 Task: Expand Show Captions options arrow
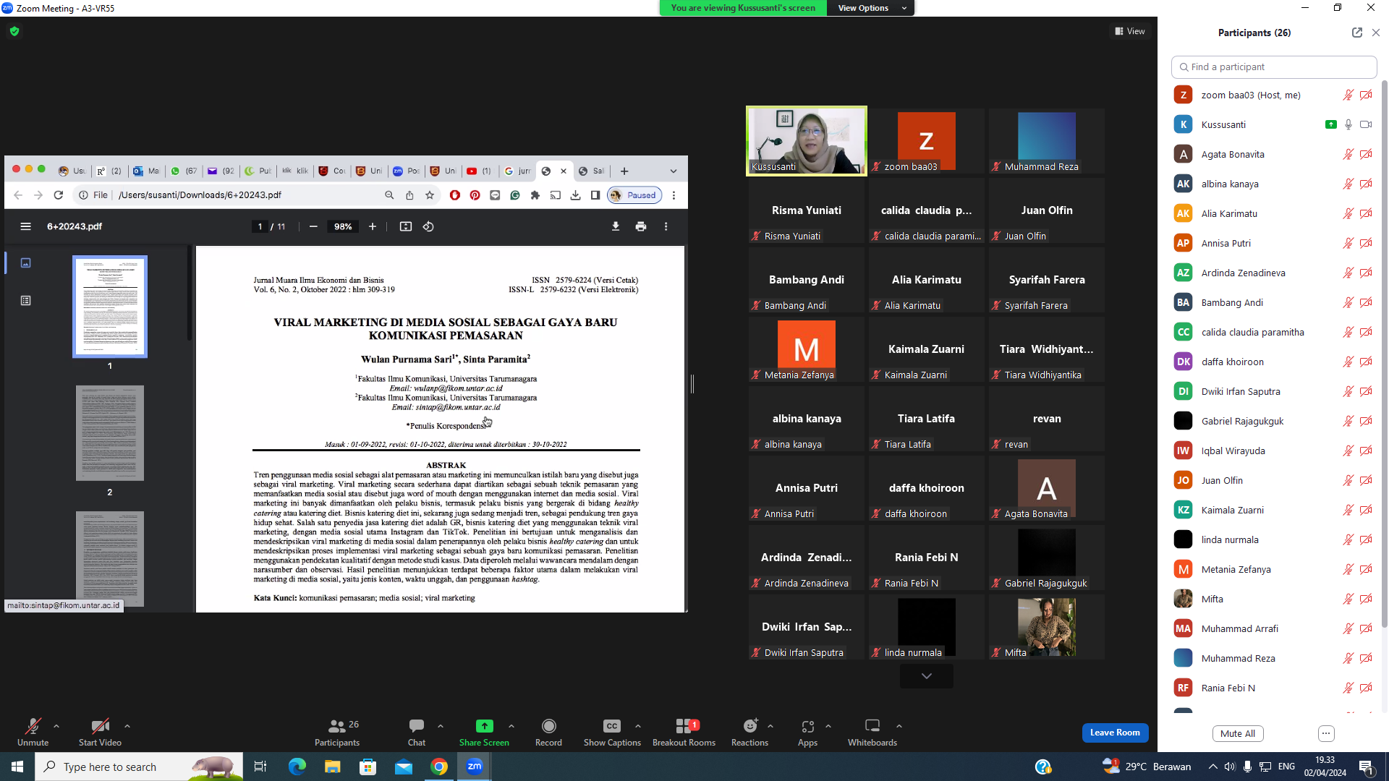638,726
